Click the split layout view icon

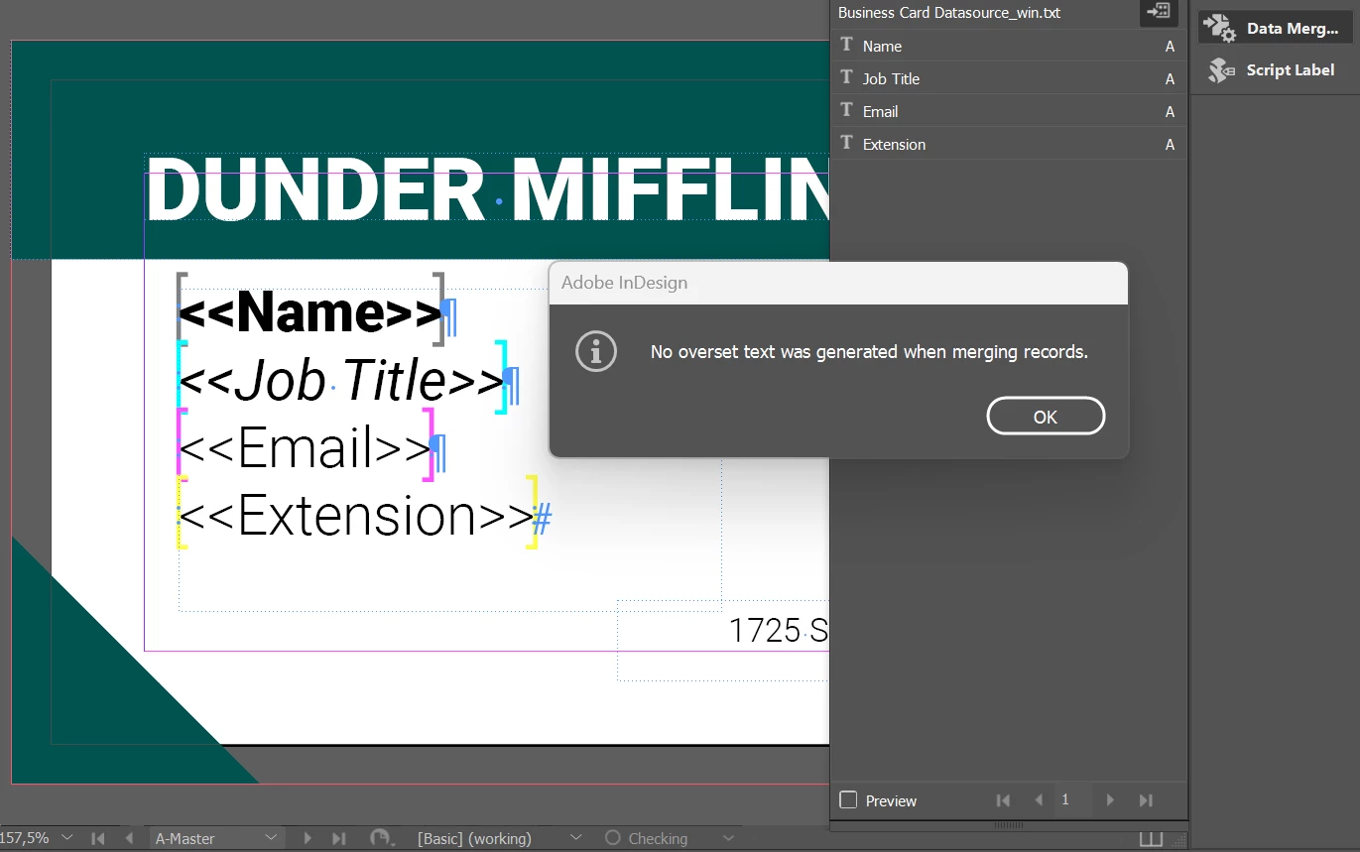[1151, 839]
